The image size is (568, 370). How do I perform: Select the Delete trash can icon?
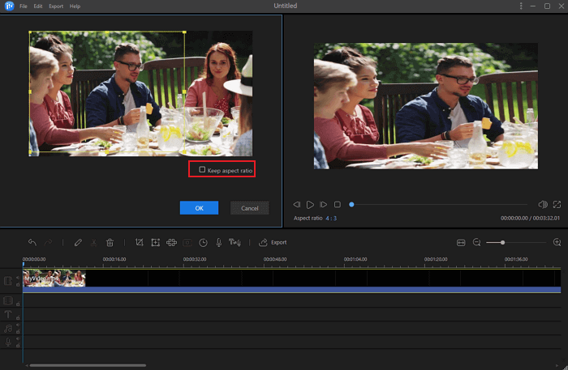[110, 242]
